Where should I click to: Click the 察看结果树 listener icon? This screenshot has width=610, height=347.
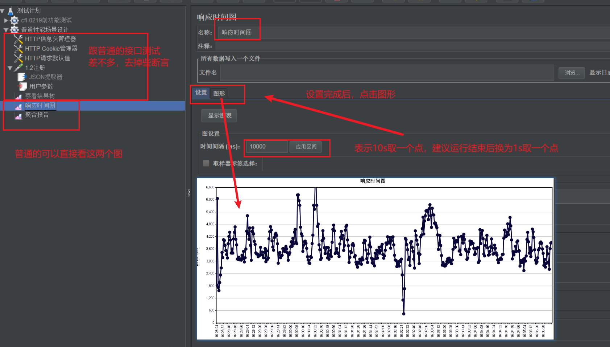(18, 96)
